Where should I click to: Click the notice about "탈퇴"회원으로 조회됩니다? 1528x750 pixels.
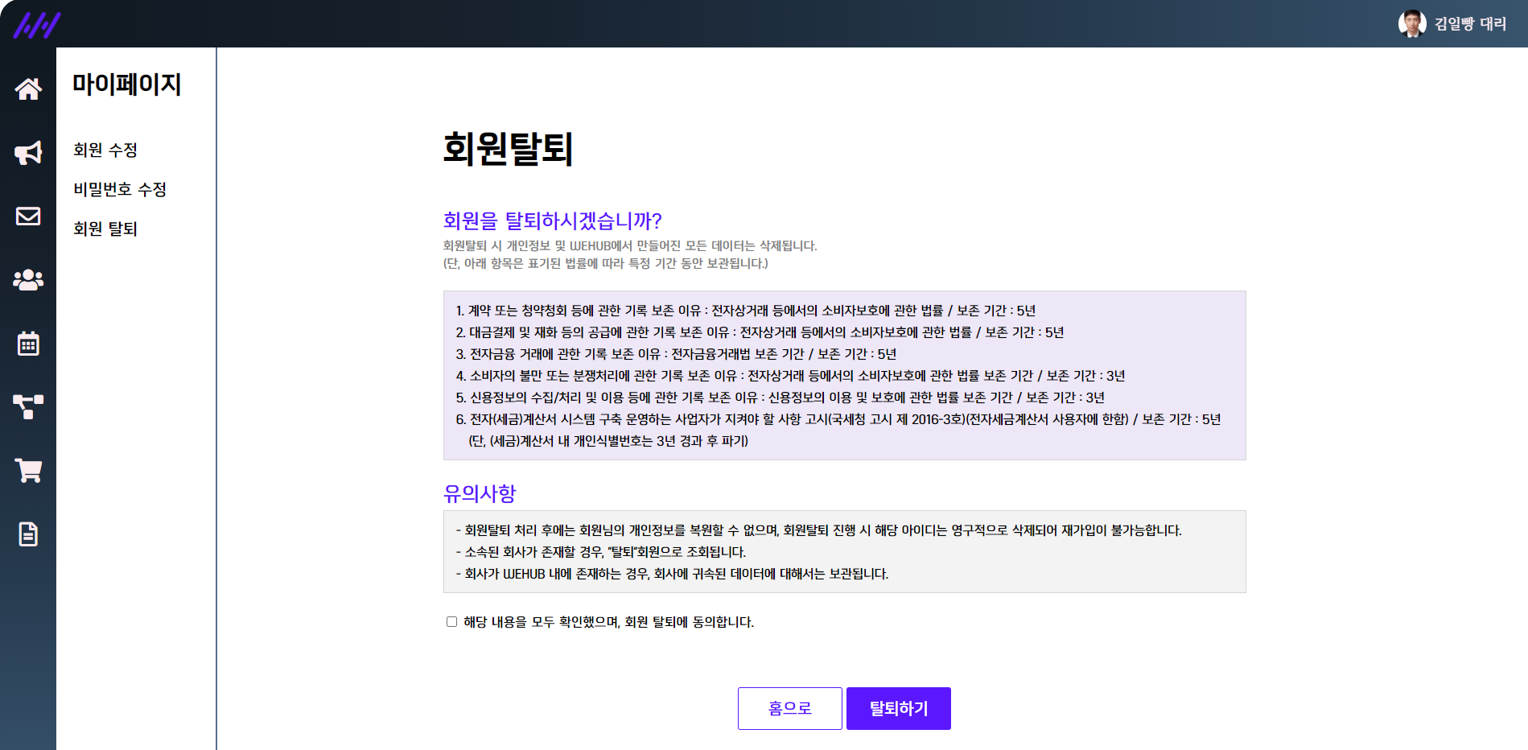coord(601,552)
